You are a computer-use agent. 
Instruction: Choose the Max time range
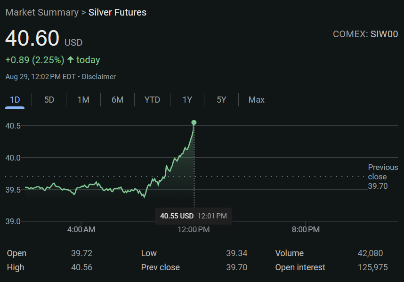(x=257, y=100)
